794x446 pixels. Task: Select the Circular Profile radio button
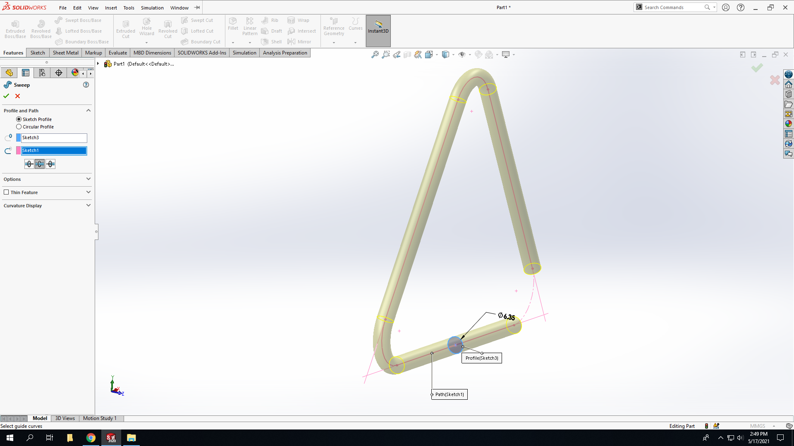click(19, 127)
